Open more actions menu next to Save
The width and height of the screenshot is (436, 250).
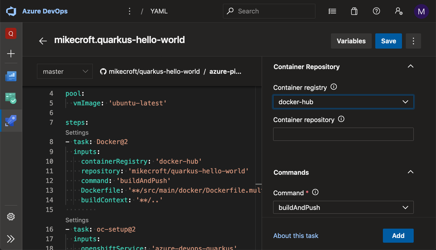(413, 41)
